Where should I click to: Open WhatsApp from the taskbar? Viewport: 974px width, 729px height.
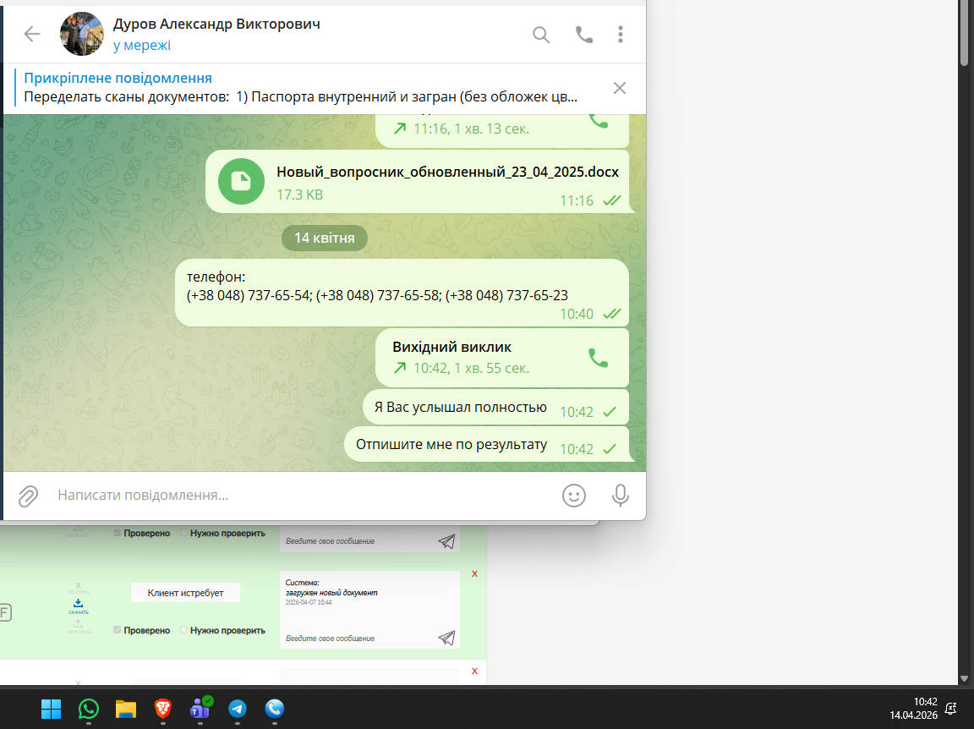click(x=88, y=709)
